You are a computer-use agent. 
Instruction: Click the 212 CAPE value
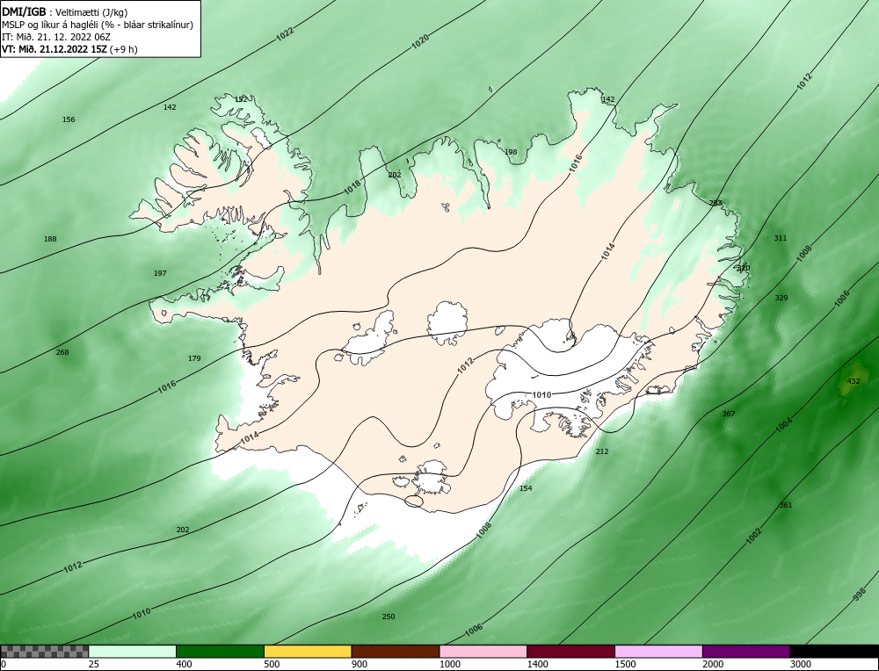[x=601, y=451]
